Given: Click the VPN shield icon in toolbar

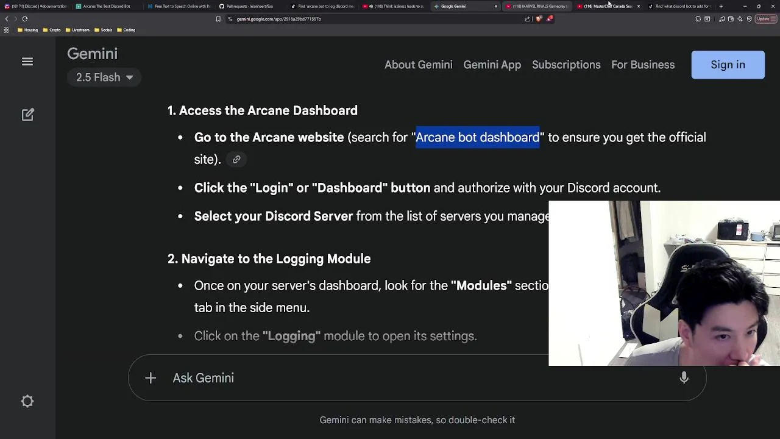Looking at the screenshot, I should click(749, 19).
